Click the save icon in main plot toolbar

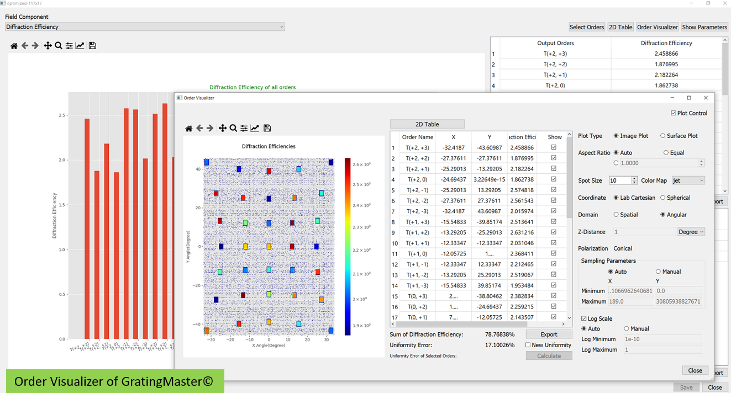pyautogui.click(x=92, y=46)
